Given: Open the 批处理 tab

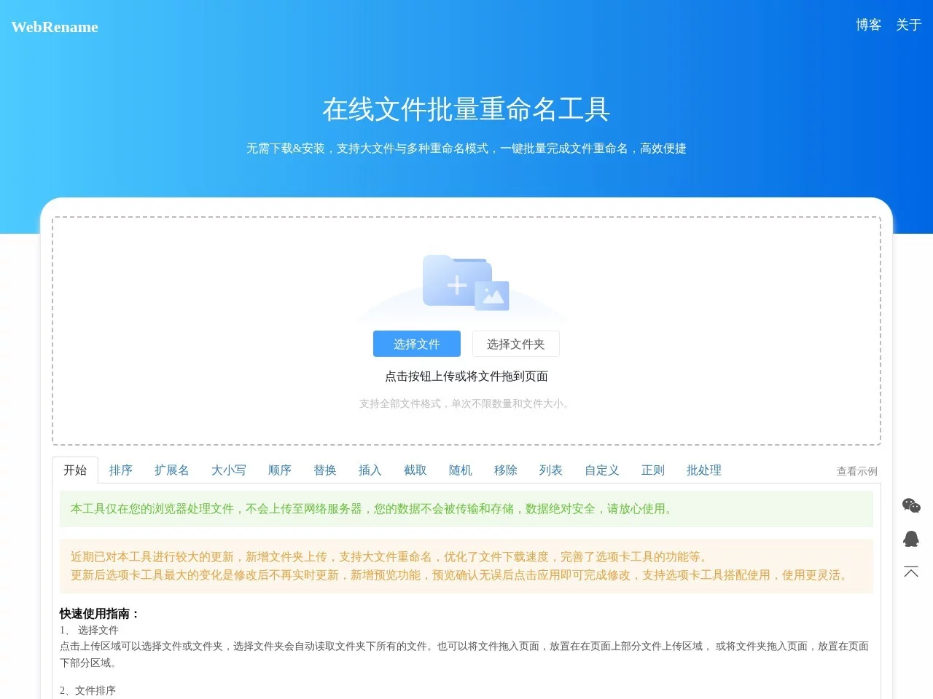Looking at the screenshot, I should pos(704,470).
